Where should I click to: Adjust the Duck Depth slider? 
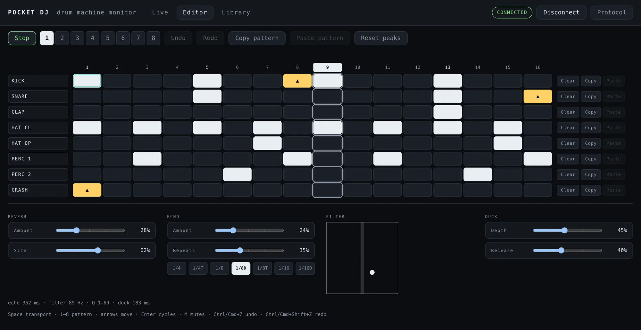point(567,230)
